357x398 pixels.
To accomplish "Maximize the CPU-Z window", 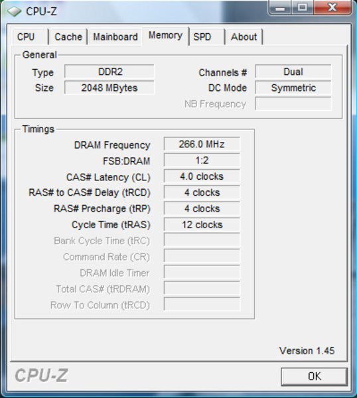I will [x=303, y=7].
